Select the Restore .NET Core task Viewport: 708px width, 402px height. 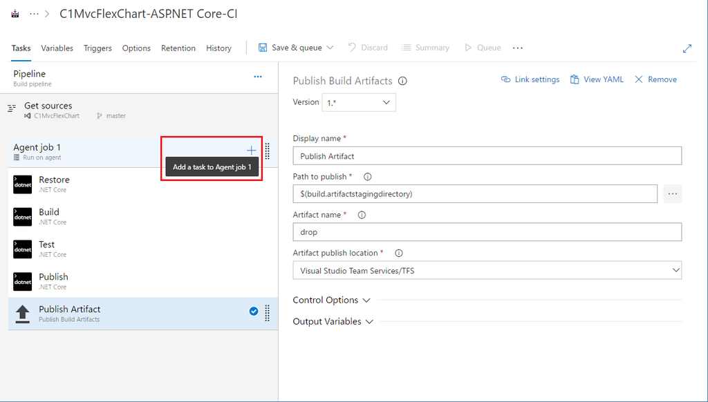[142, 184]
